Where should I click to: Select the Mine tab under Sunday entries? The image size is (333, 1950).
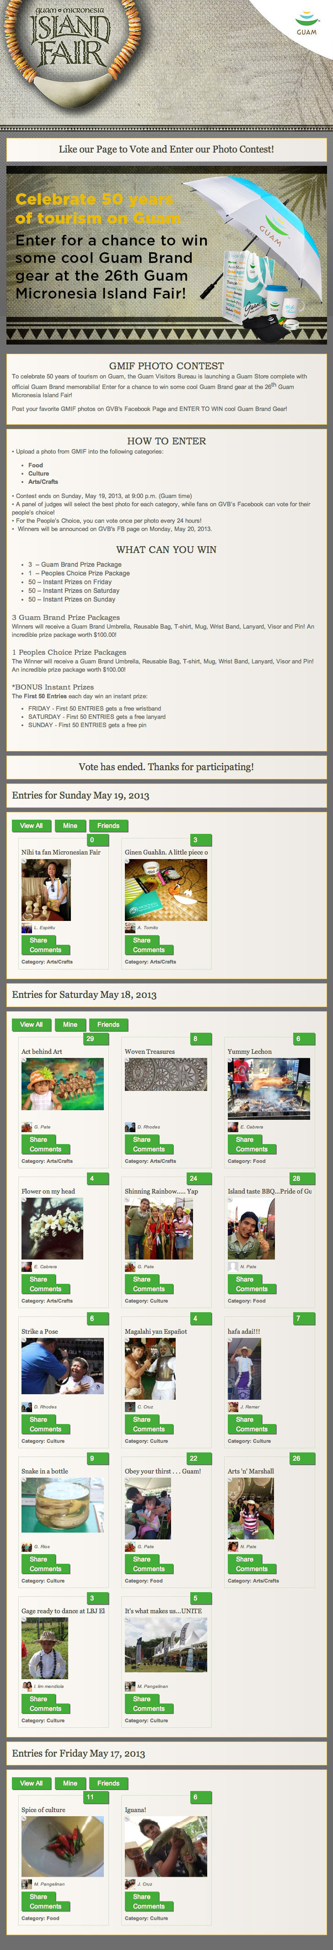(70, 826)
